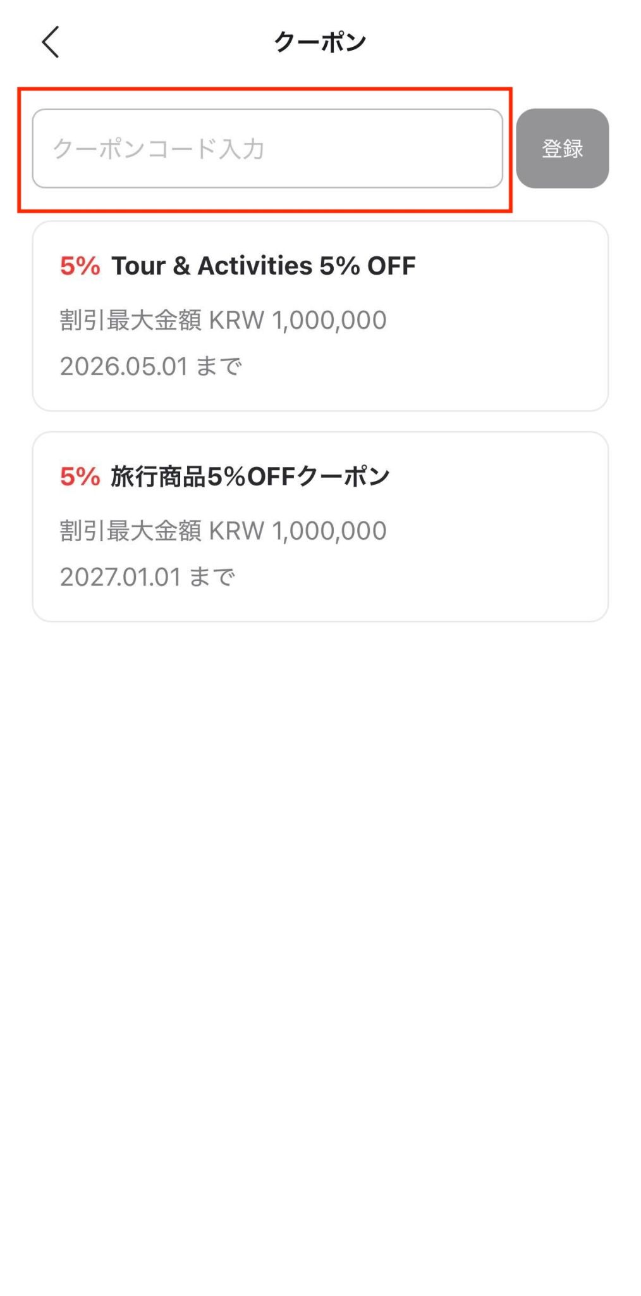This screenshot has width=641, height=1296.
Task: Tap 割引最大金額 label in 旅行商品 coupon
Action: [x=131, y=531]
